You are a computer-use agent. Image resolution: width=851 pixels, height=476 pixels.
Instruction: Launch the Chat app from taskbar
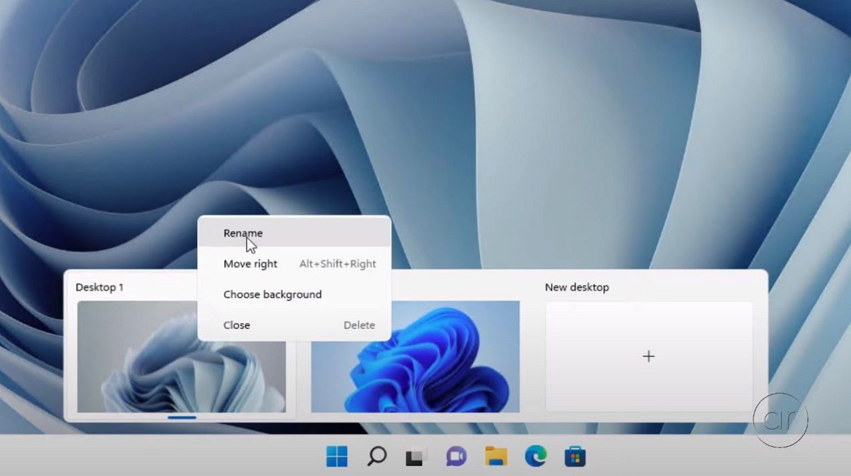[x=456, y=457]
